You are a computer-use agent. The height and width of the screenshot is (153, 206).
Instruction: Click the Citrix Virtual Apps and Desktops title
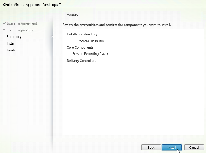point(32,5)
